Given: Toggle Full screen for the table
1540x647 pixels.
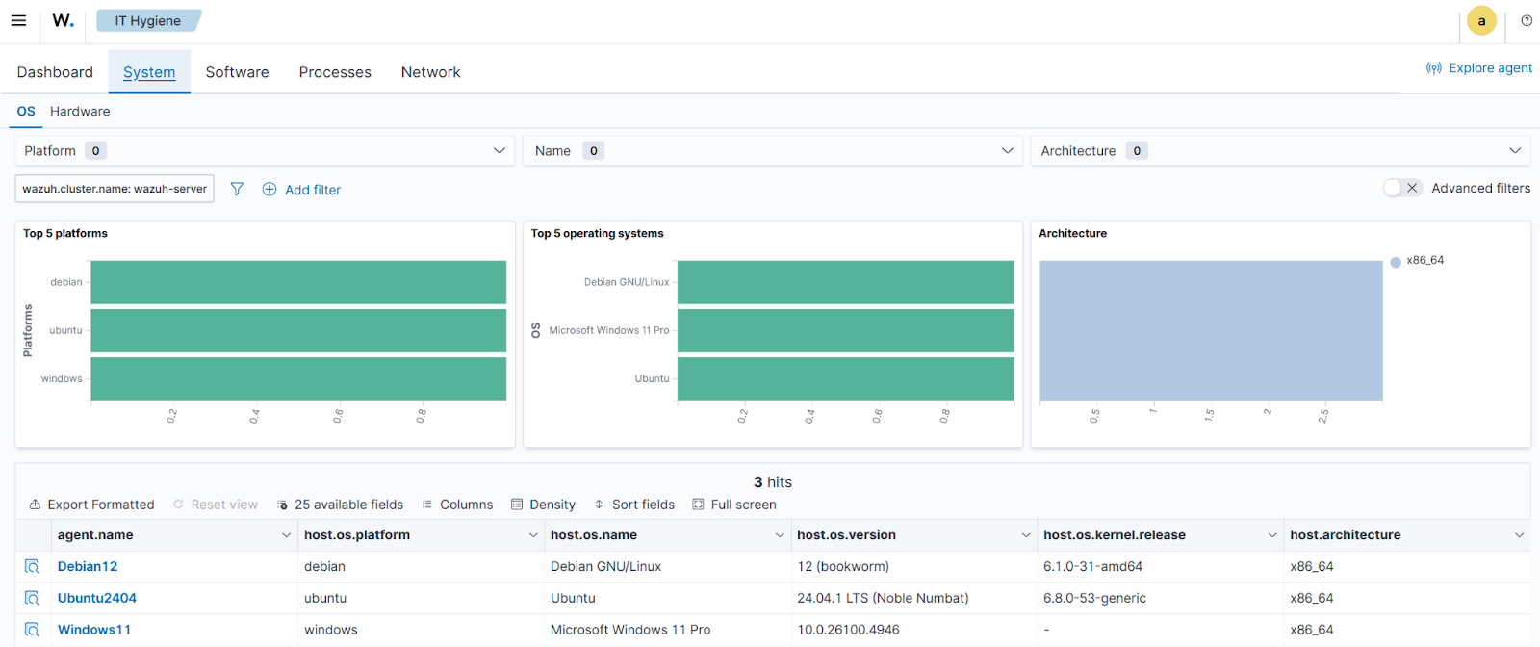Looking at the screenshot, I should tap(734, 505).
